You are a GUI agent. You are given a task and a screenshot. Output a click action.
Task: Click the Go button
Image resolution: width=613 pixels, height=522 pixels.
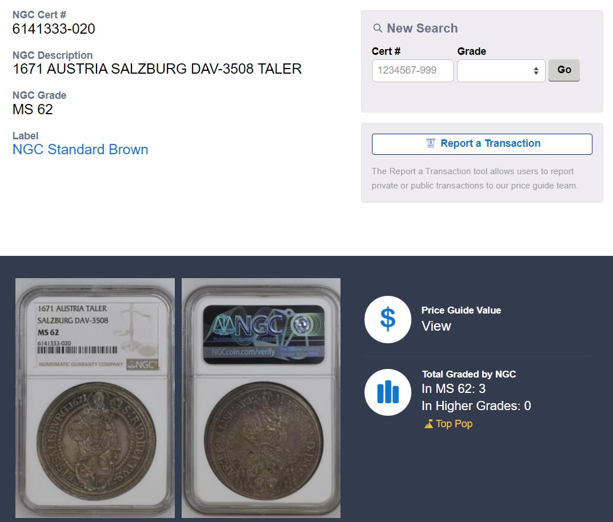click(x=564, y=70)
